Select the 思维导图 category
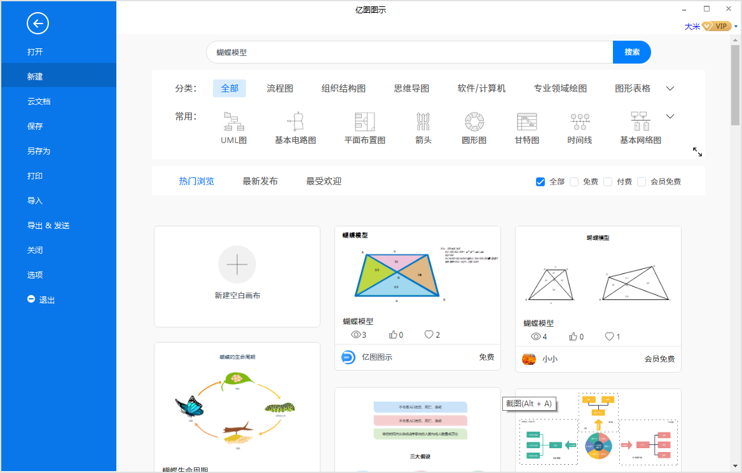The width and height of the screenshot is (742, 473). click(411, 88)
